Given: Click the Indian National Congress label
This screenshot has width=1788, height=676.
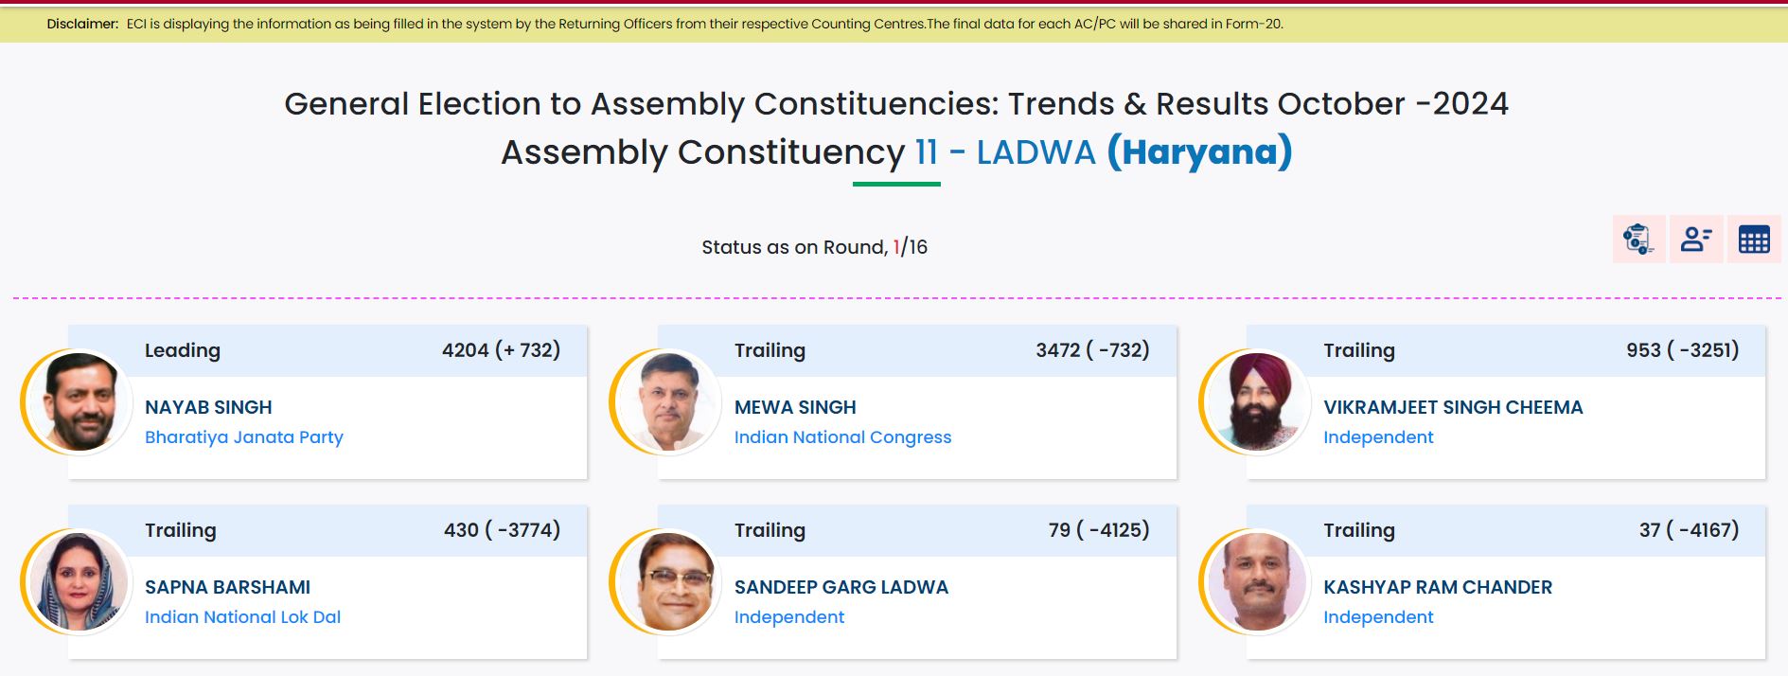Looking at the screenshot, I should (x=842, y=437).
